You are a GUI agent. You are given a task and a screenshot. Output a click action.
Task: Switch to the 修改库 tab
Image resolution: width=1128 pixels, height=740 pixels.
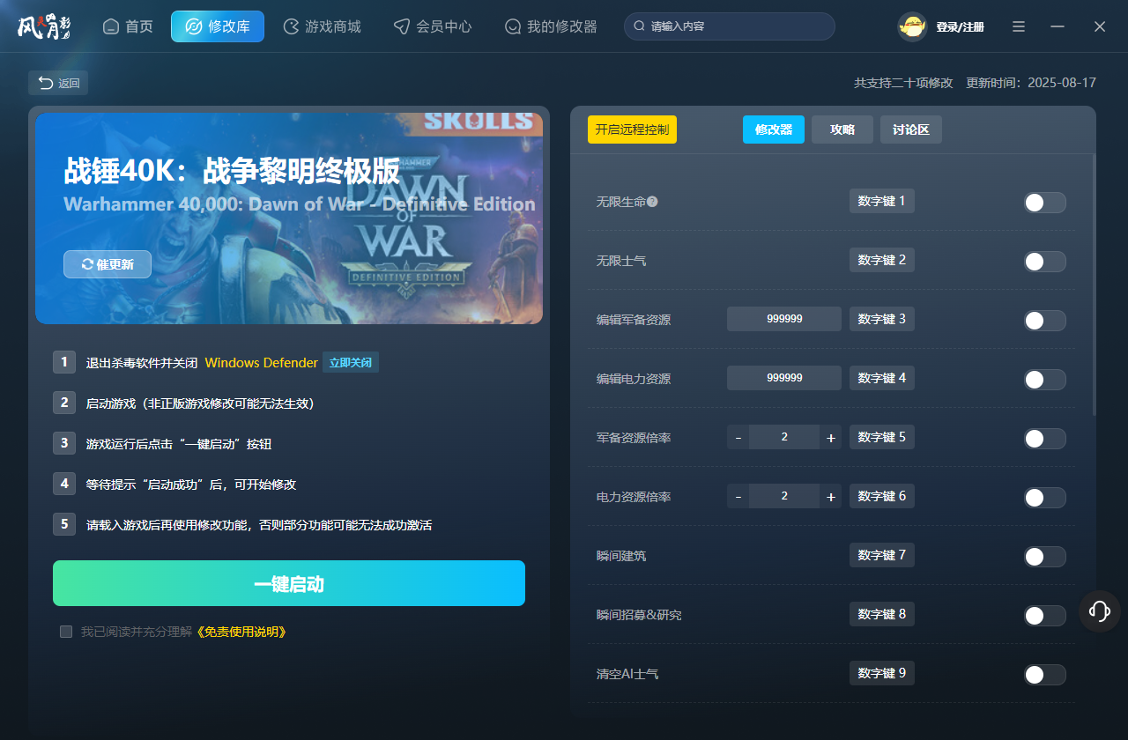218,26
